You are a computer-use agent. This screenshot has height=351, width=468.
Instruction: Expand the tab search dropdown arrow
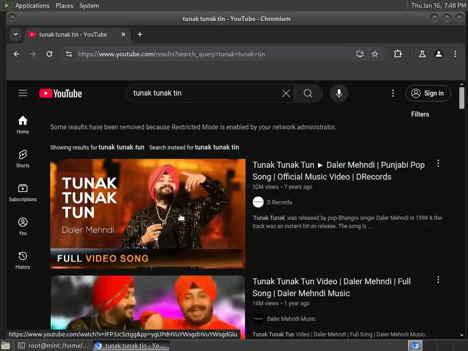point(16,34)
